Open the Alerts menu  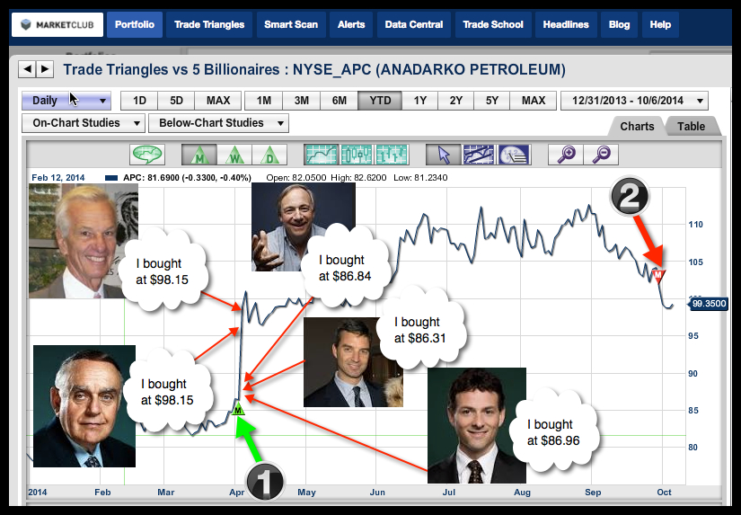(x=351, y=24)
